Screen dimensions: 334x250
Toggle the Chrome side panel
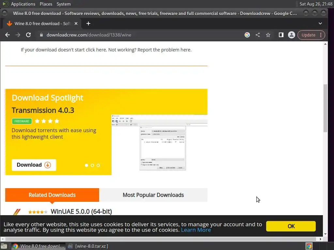281,35
